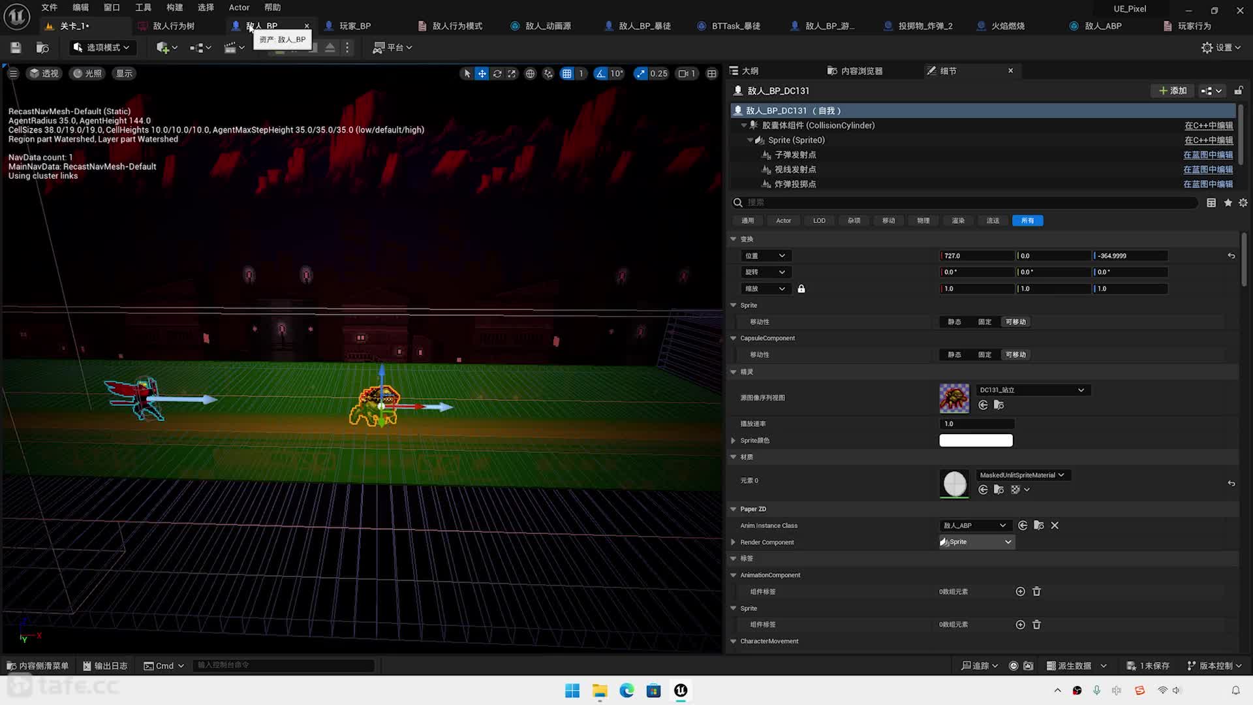Viewport: 1253px width, 705px height.
Task: Switch to 玩家_BP tab
Action: 355,26
